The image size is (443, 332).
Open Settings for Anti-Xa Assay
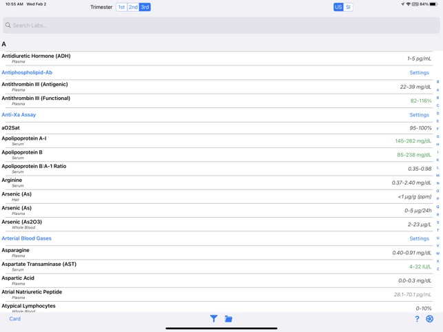click(419, 115)
